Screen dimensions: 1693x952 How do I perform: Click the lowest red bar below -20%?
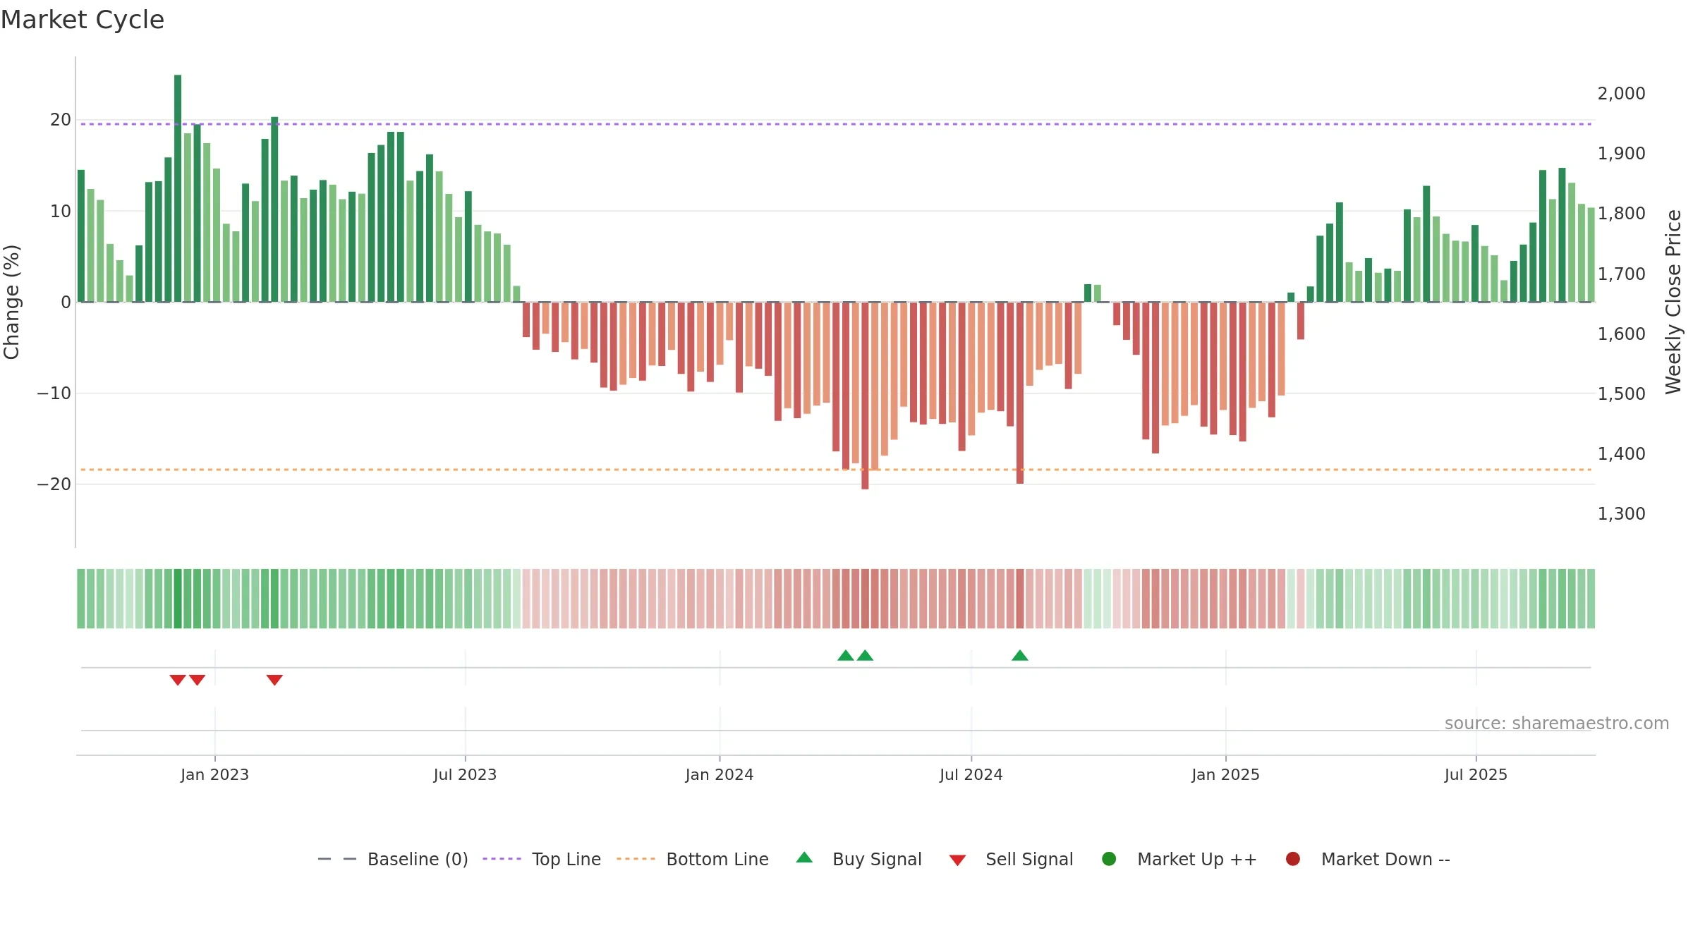coord(865,396)
